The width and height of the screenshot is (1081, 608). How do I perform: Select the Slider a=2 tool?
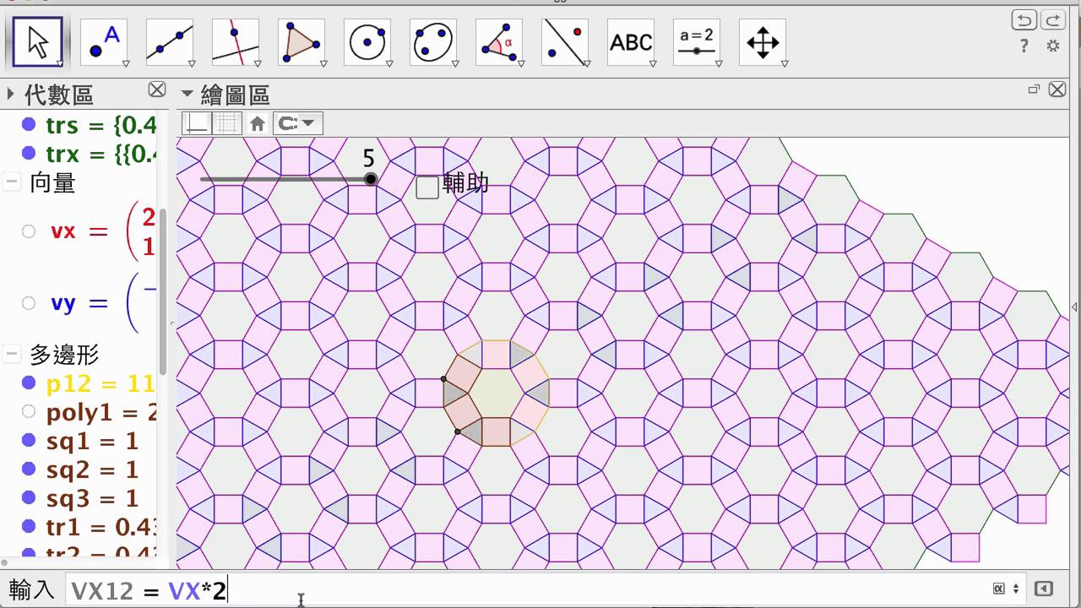coord(697,41)
